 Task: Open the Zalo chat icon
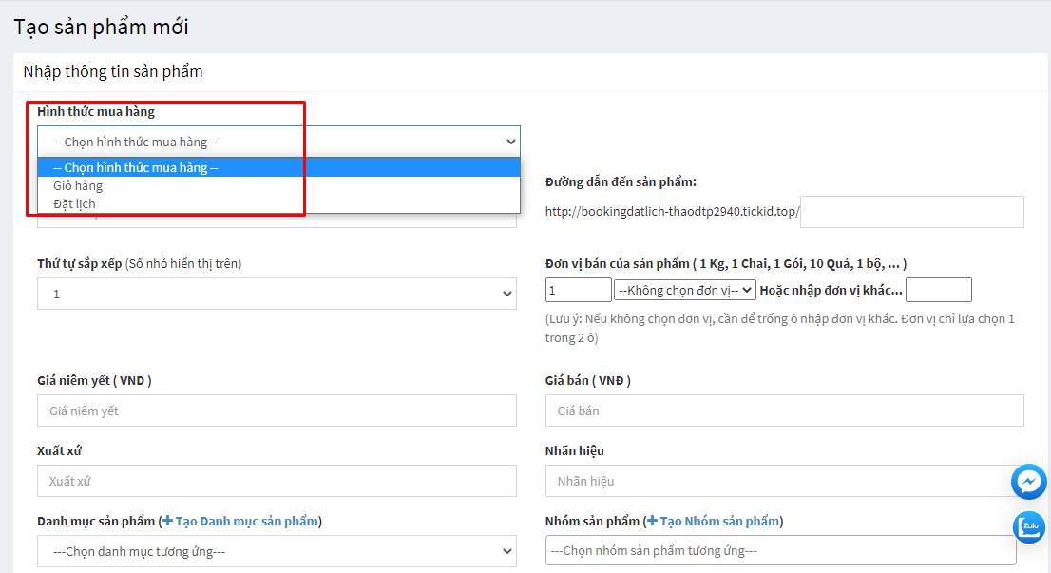[1028, 526]
